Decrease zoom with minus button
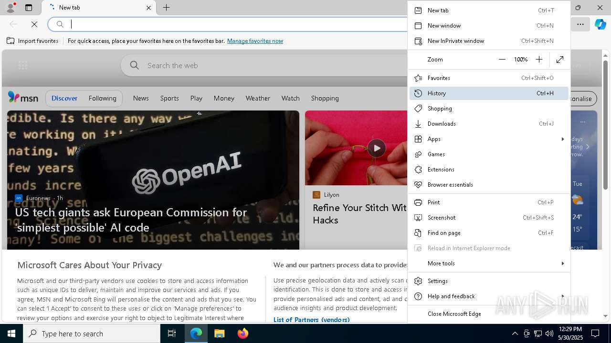611x343 pixels. (502, 60)
